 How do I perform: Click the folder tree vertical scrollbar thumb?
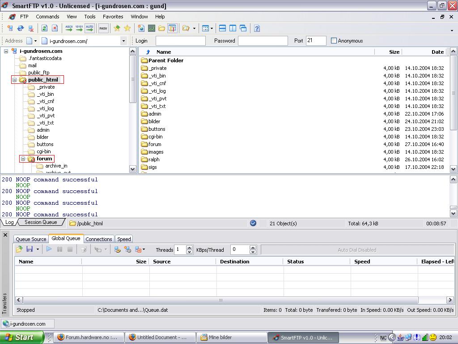(x=132, y=79)
